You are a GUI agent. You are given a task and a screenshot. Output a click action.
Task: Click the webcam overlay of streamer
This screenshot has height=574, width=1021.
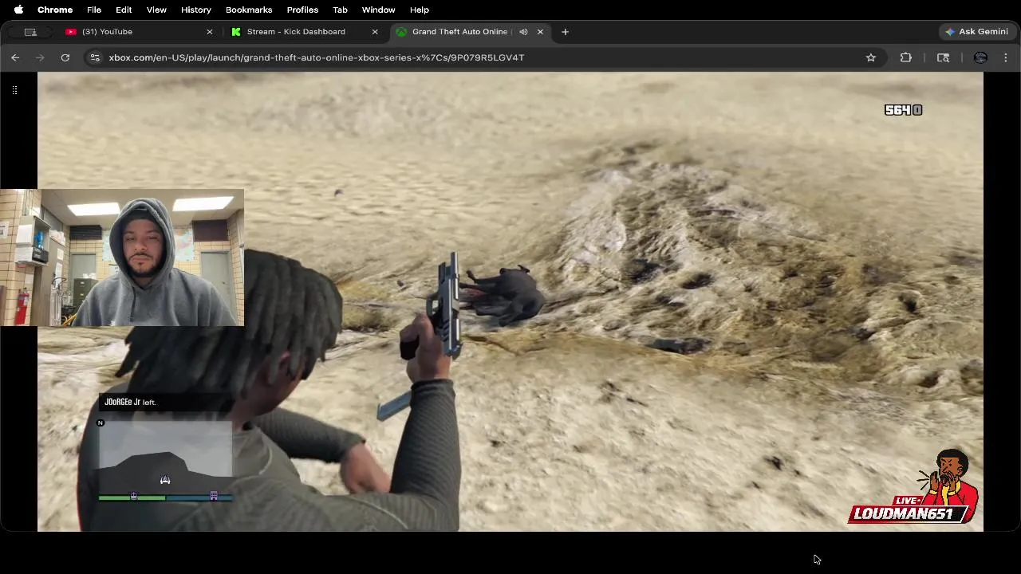click(122, 258)
